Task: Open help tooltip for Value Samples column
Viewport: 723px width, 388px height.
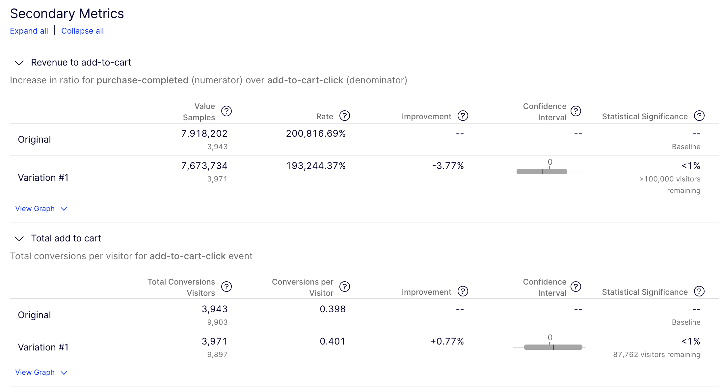Action: (227, 111)
